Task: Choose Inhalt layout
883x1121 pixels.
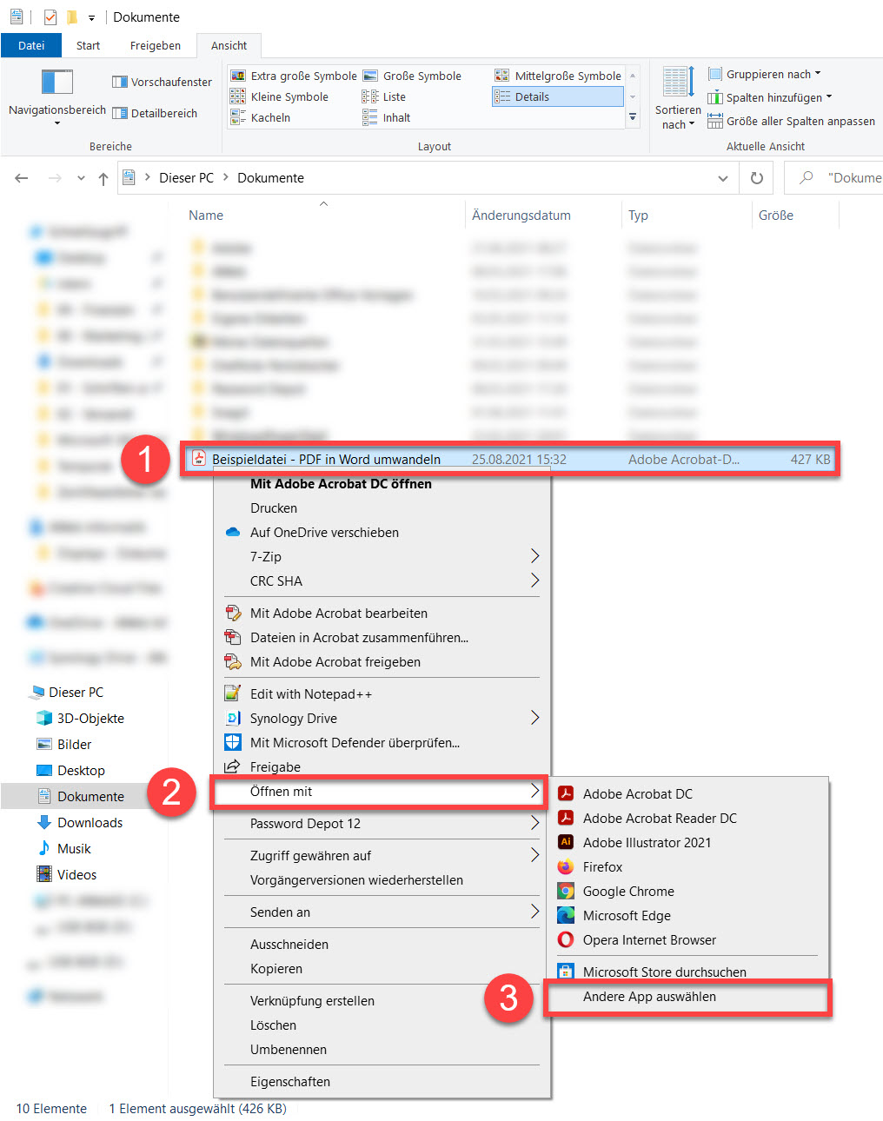Action: click(x=387, y=117)
